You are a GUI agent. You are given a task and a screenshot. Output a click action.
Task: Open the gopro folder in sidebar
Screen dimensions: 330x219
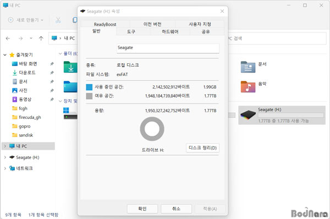coord(24,127)
